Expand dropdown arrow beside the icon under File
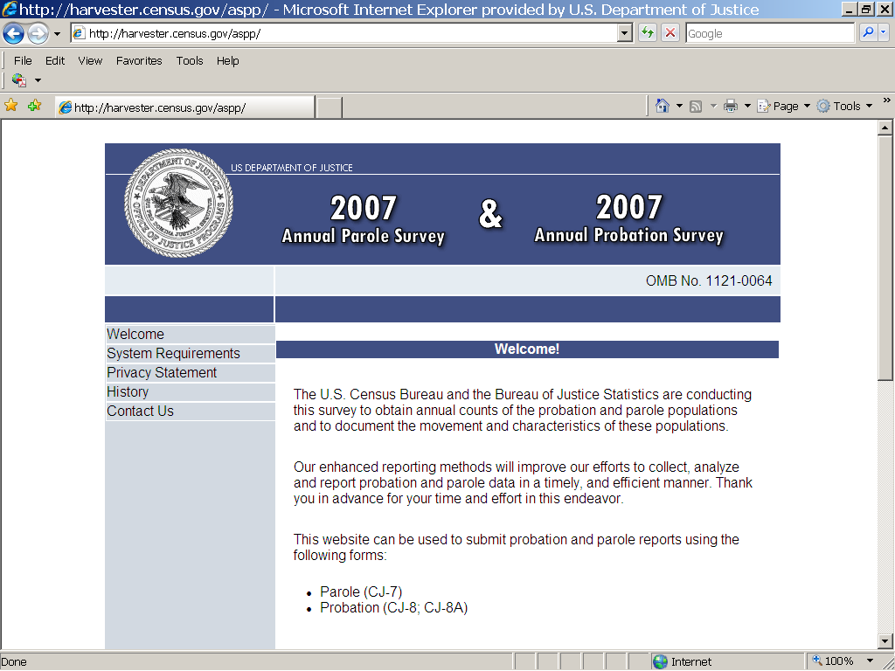The image size is (895, 671). point(38,80)
